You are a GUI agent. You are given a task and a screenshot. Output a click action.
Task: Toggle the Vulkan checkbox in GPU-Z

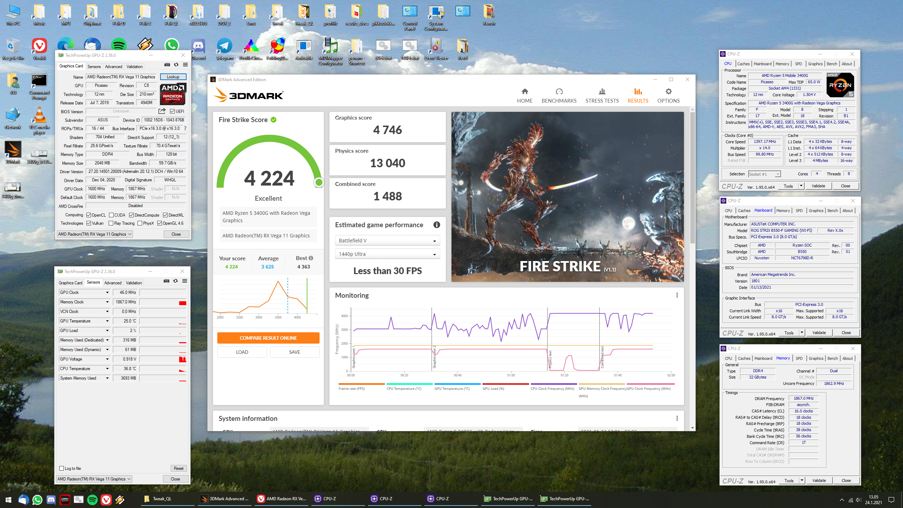[x=89, y=223]
